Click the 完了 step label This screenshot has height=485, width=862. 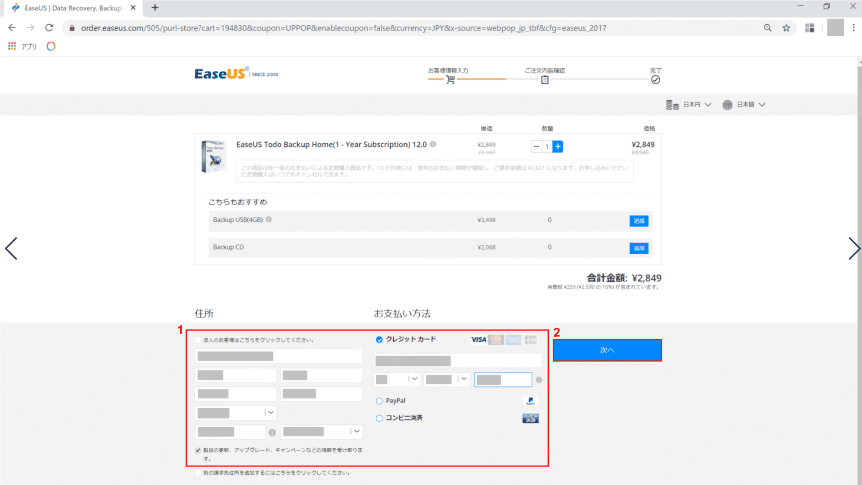pyautogui.click(x=656, y=71)
